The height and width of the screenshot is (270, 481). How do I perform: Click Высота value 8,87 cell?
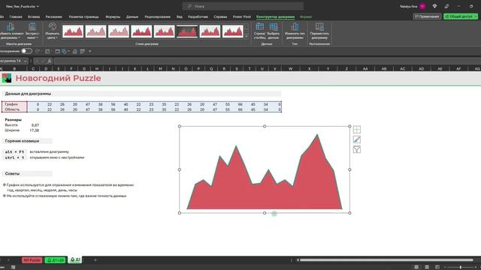[35, 125]
